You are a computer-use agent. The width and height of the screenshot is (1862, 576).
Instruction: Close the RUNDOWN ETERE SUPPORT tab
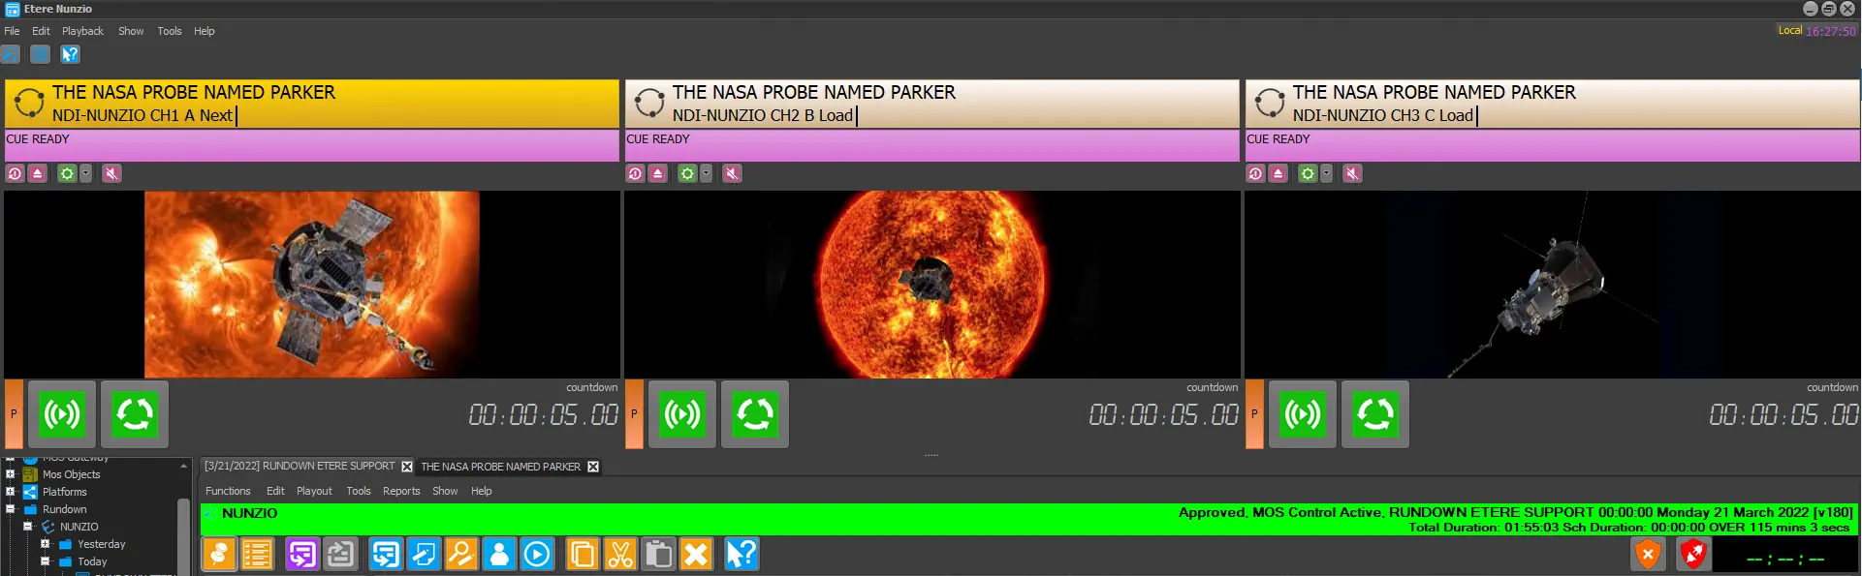(407, 467)
